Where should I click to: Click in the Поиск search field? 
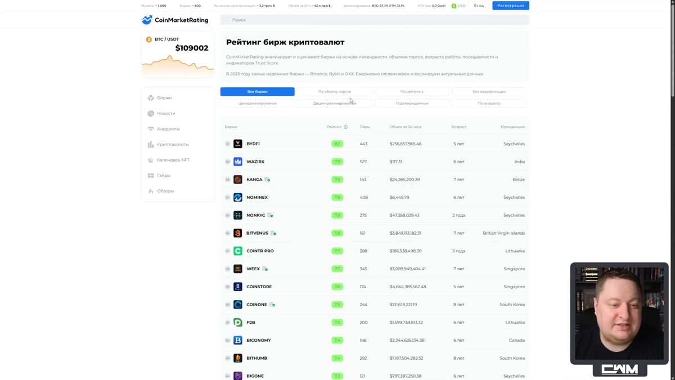tap(375, 20)
